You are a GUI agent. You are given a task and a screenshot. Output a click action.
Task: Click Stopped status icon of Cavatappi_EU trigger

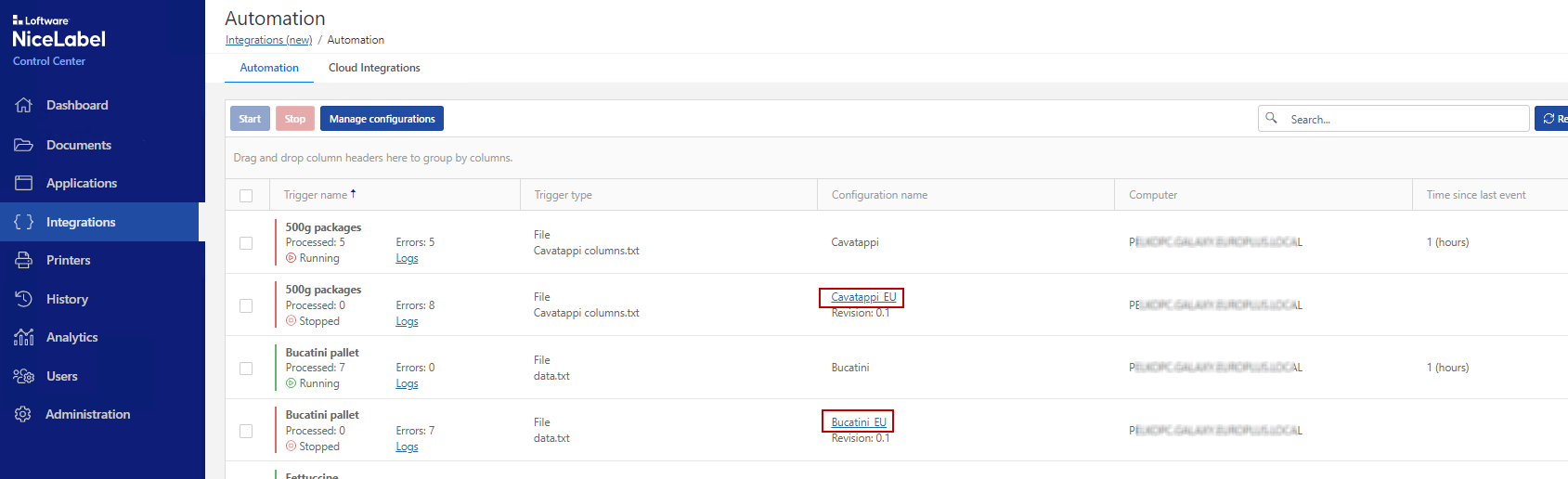[291, 321]
